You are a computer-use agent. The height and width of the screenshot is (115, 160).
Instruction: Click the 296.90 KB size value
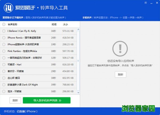[68, 91]
